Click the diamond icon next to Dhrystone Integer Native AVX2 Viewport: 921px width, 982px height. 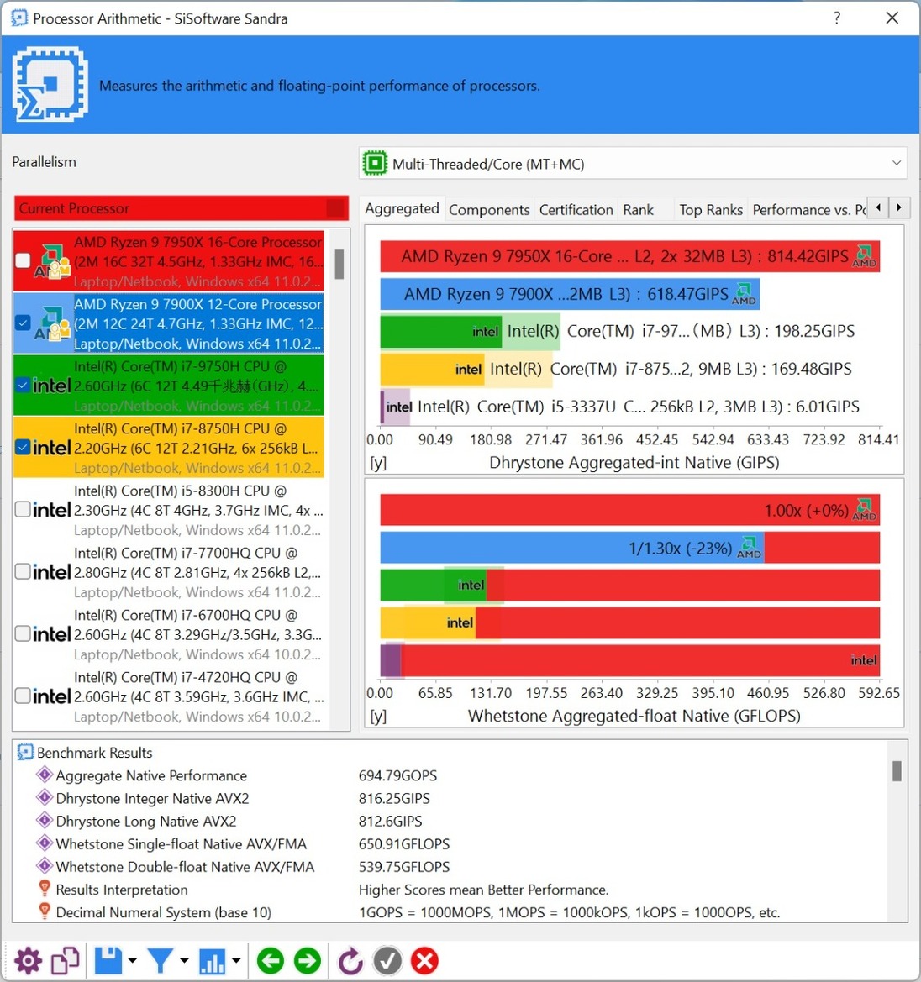click(45, 797)
